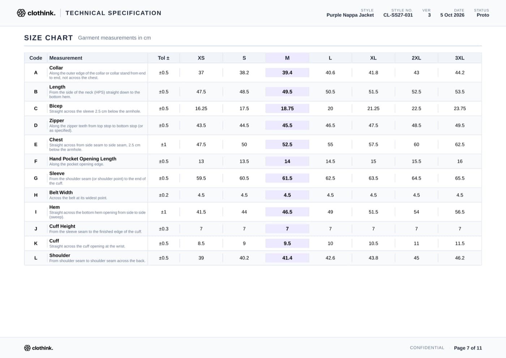
Task: Click the date 5 Oct 2026
Action: (452, 15)
